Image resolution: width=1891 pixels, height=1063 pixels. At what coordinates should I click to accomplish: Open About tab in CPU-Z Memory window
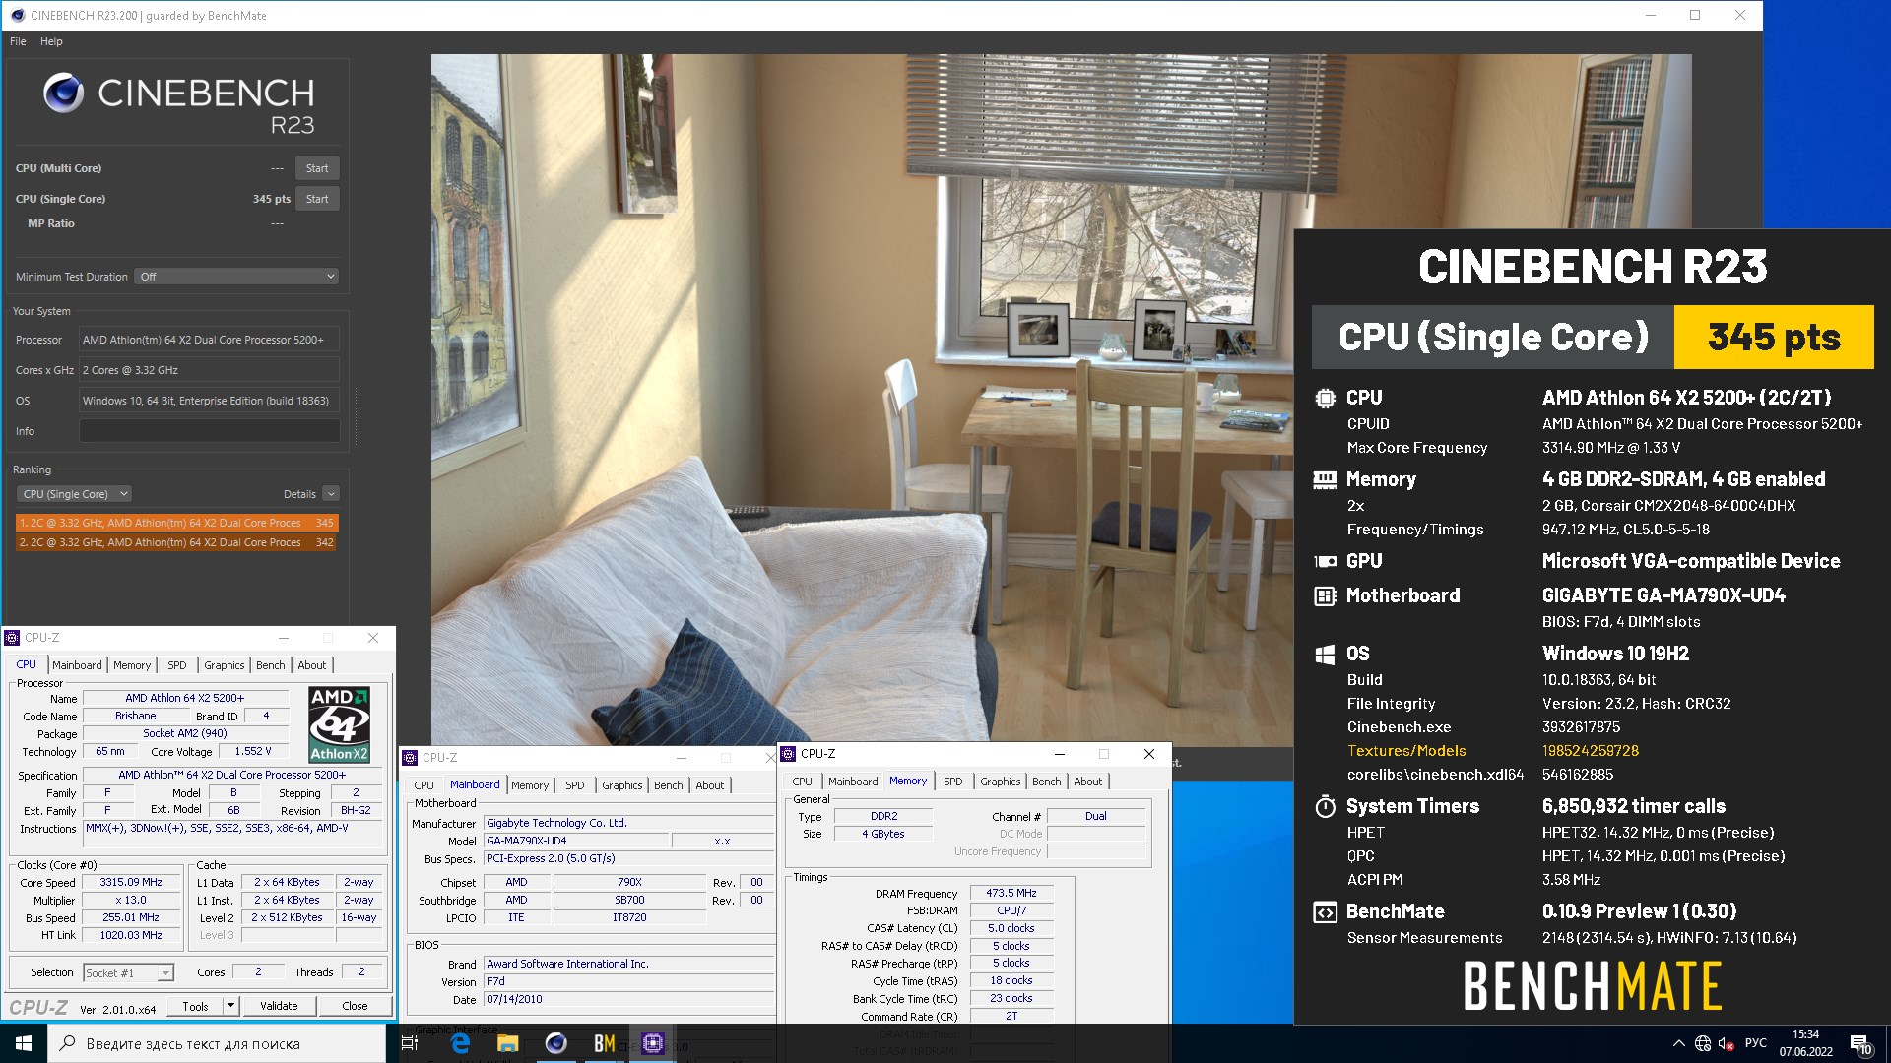click(1087, 782)
